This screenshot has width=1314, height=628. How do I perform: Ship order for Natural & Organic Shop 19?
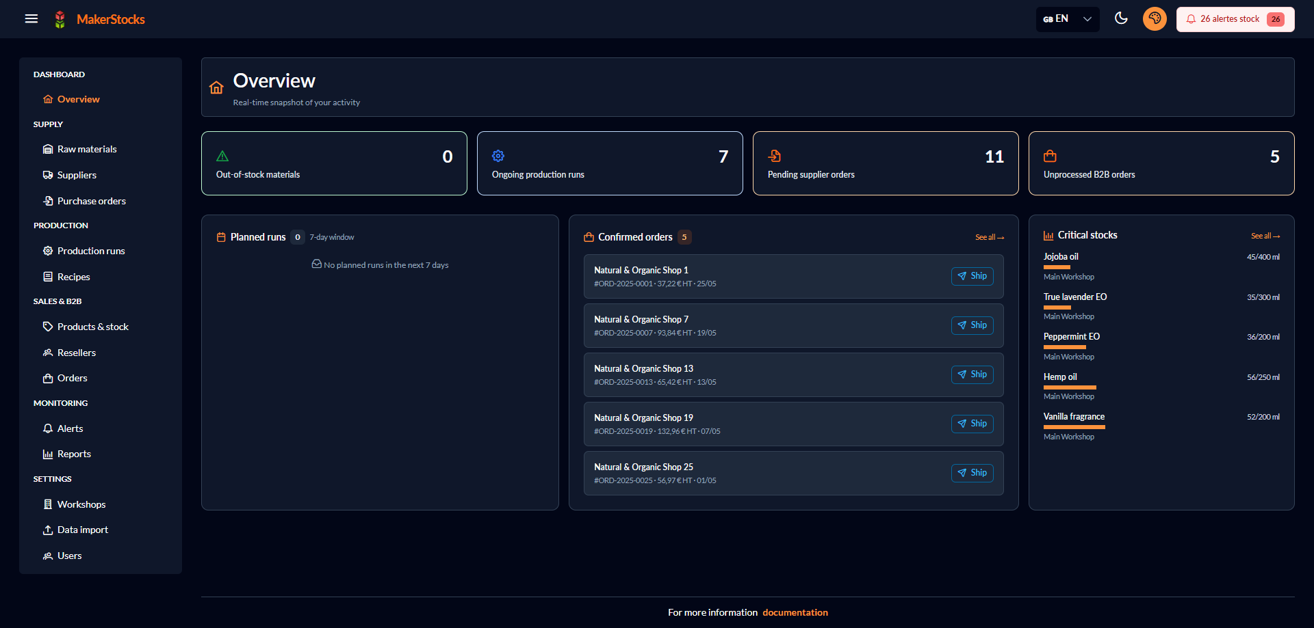(972, 424)
